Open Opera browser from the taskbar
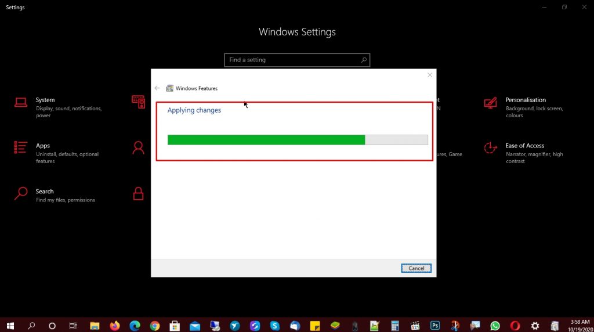 coord(515,326)
